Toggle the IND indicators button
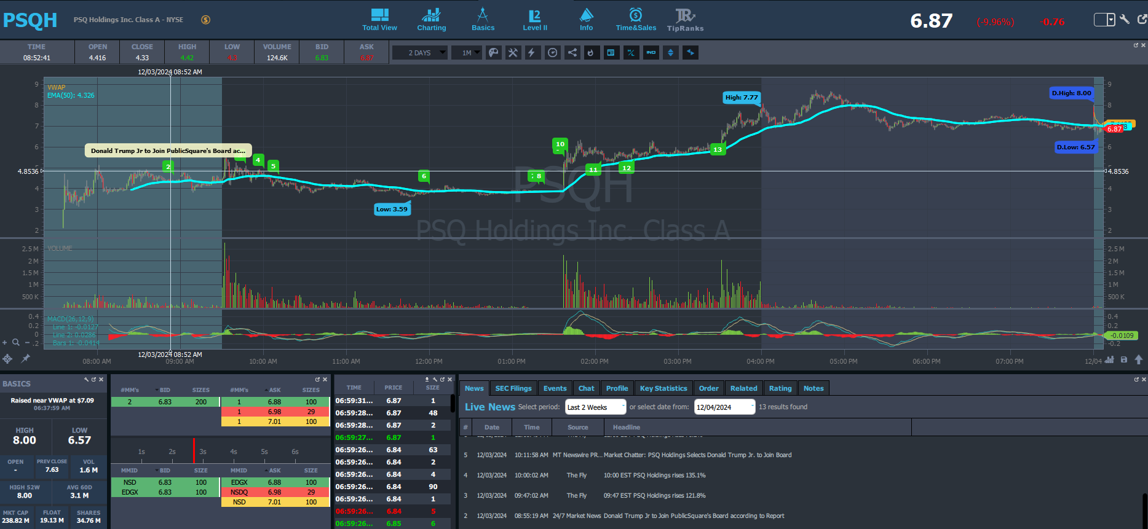Image resolution: width=1148 pixels, height=529 pixels. (x=651, y=53)
